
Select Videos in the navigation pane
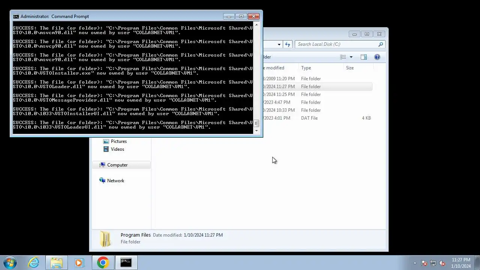[x=117, y=149]
